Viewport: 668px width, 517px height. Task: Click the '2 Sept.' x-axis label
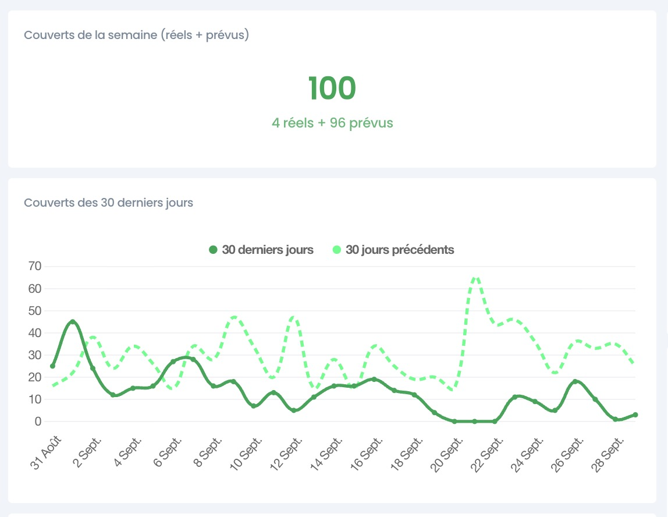(87, 452)
